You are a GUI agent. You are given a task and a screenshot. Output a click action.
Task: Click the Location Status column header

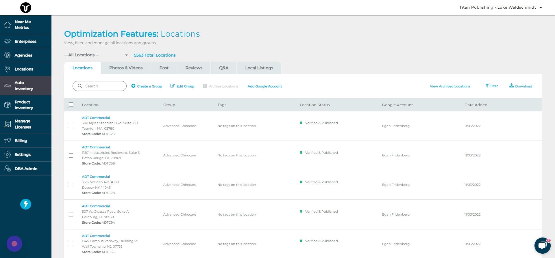pos(314,105)
